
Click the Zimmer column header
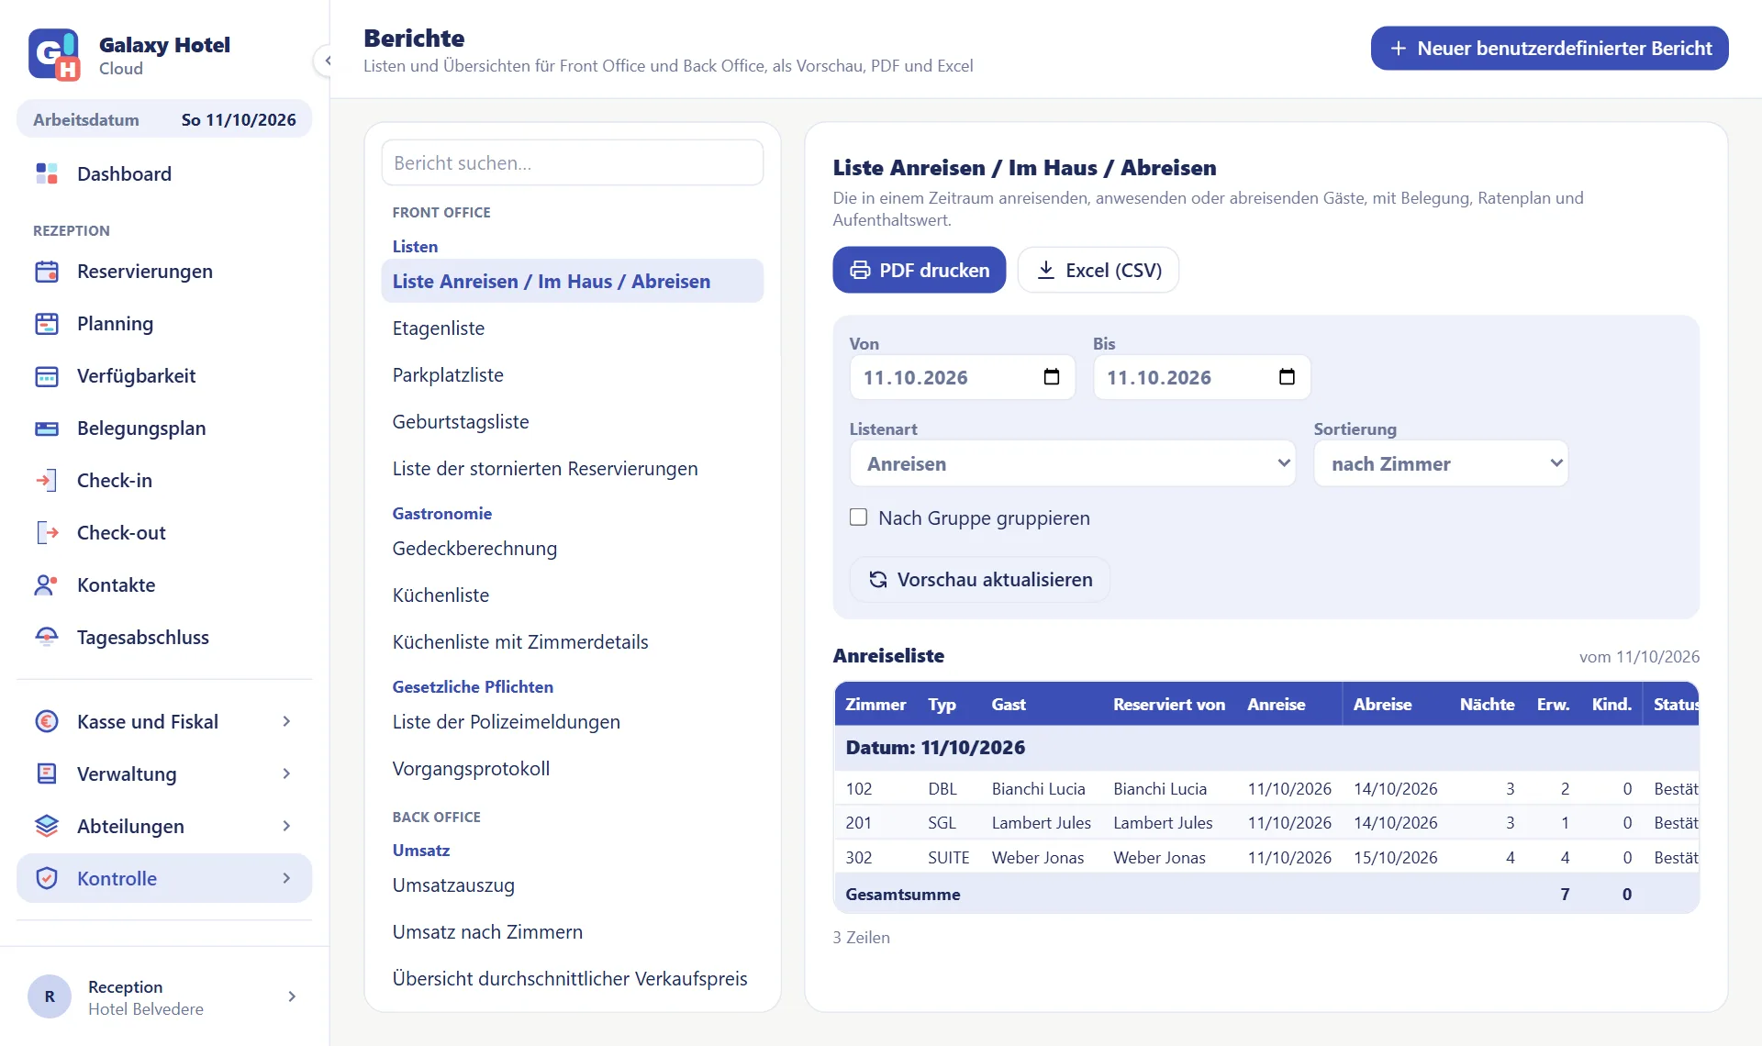coord(875,705)
